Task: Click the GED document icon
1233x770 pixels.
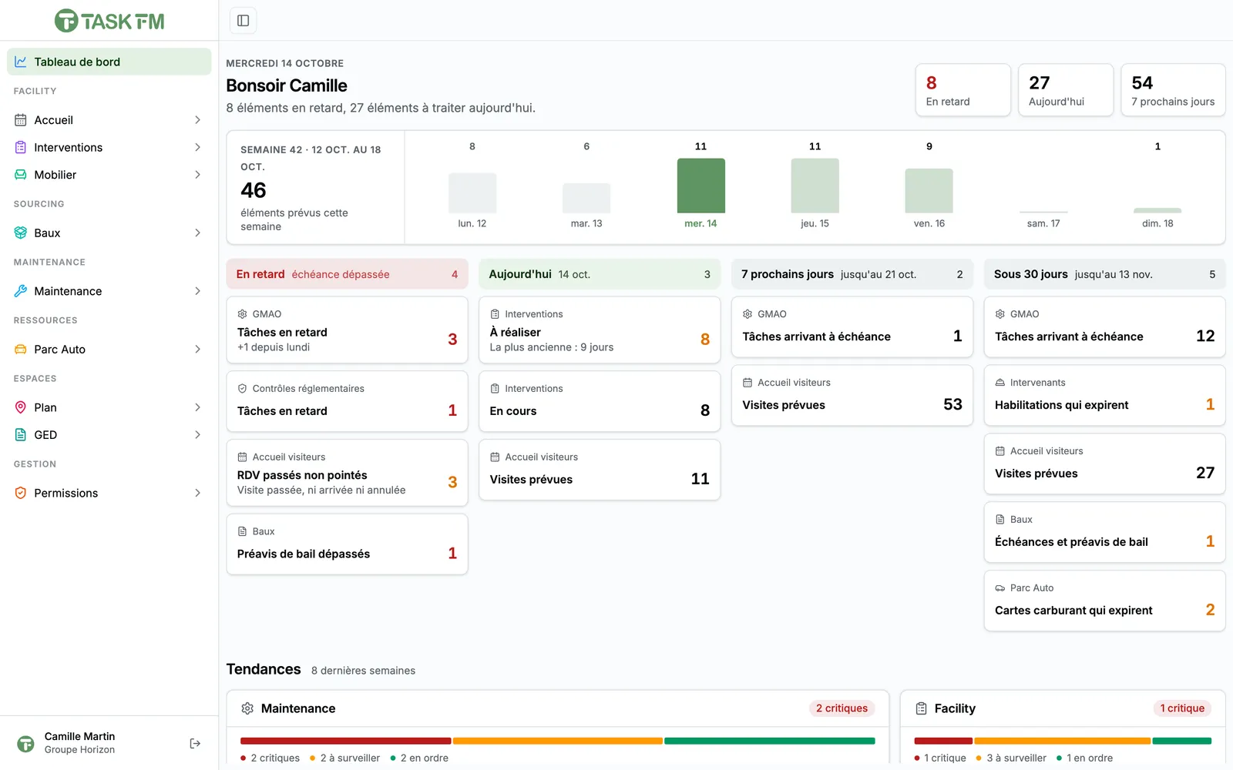Action: coord(21,435)
